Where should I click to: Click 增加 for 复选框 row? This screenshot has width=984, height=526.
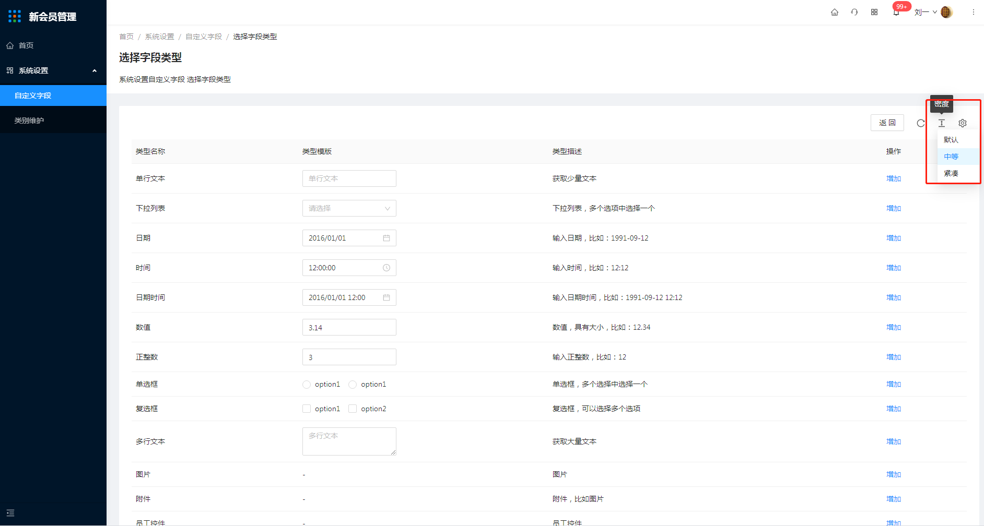[894, 409]
